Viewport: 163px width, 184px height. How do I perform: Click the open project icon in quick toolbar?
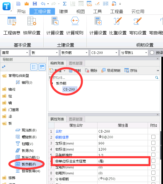click(27, 4)
